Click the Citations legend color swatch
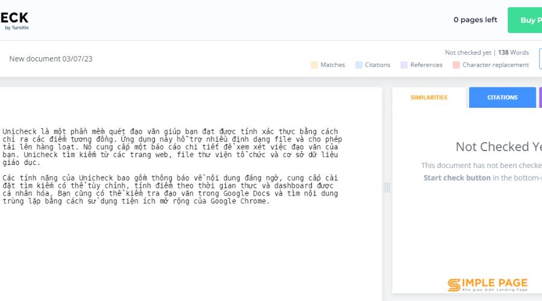This screenshot has height=301, width=542. coord(359,65)
